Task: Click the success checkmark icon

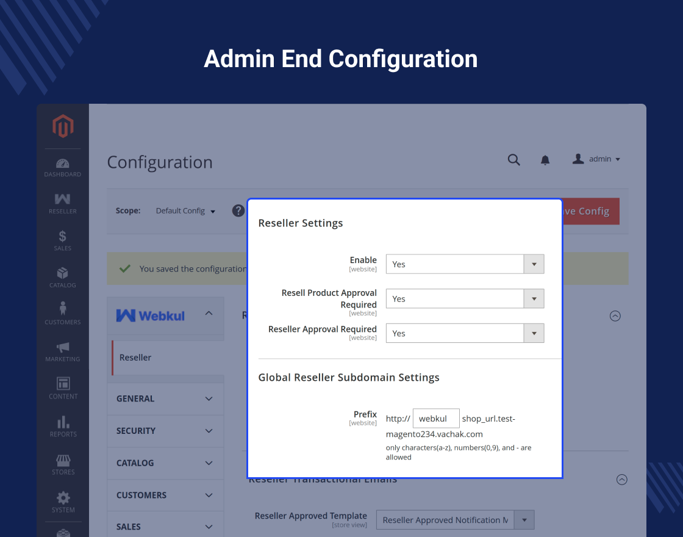Action: [125, 268]
